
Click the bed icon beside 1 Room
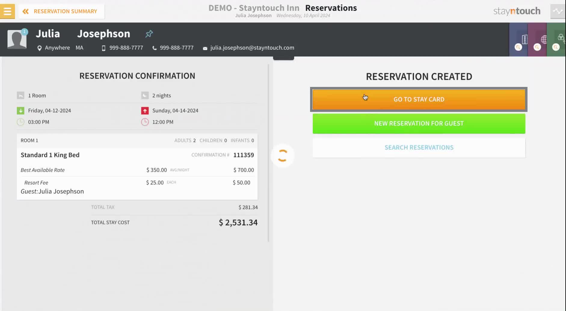click(20, 96)
